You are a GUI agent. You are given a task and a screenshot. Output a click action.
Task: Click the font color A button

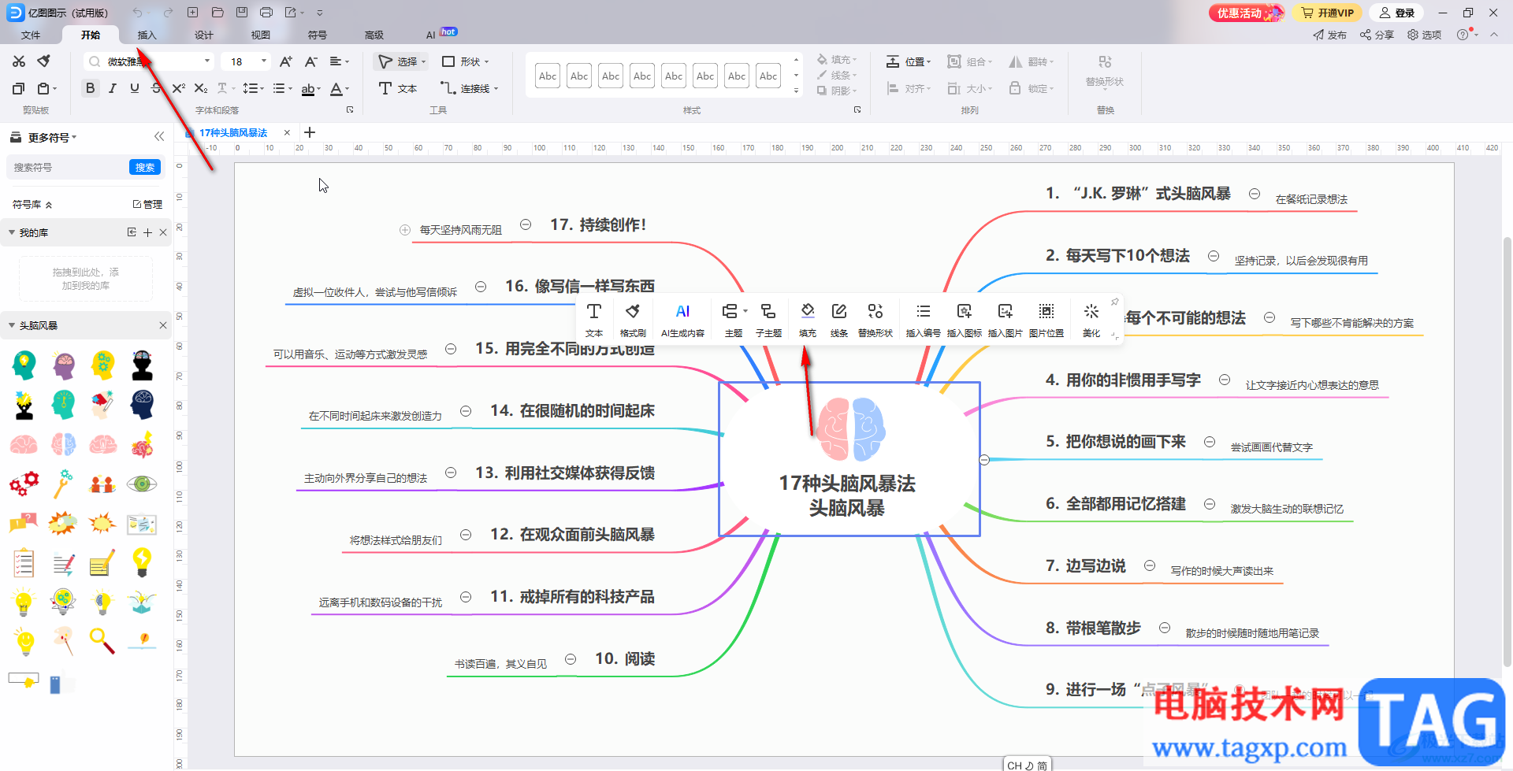point(336,88)
